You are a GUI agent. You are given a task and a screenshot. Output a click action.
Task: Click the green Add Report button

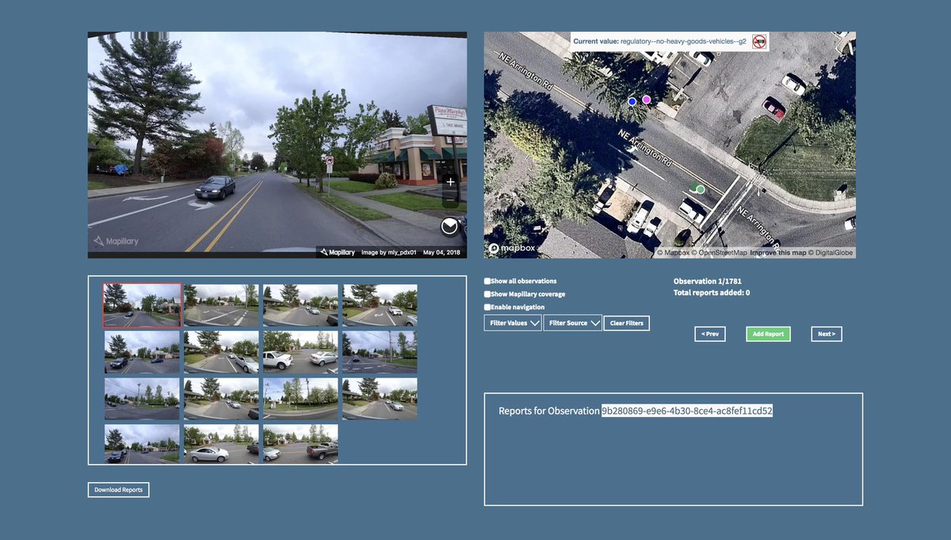[x=768, y=334]
